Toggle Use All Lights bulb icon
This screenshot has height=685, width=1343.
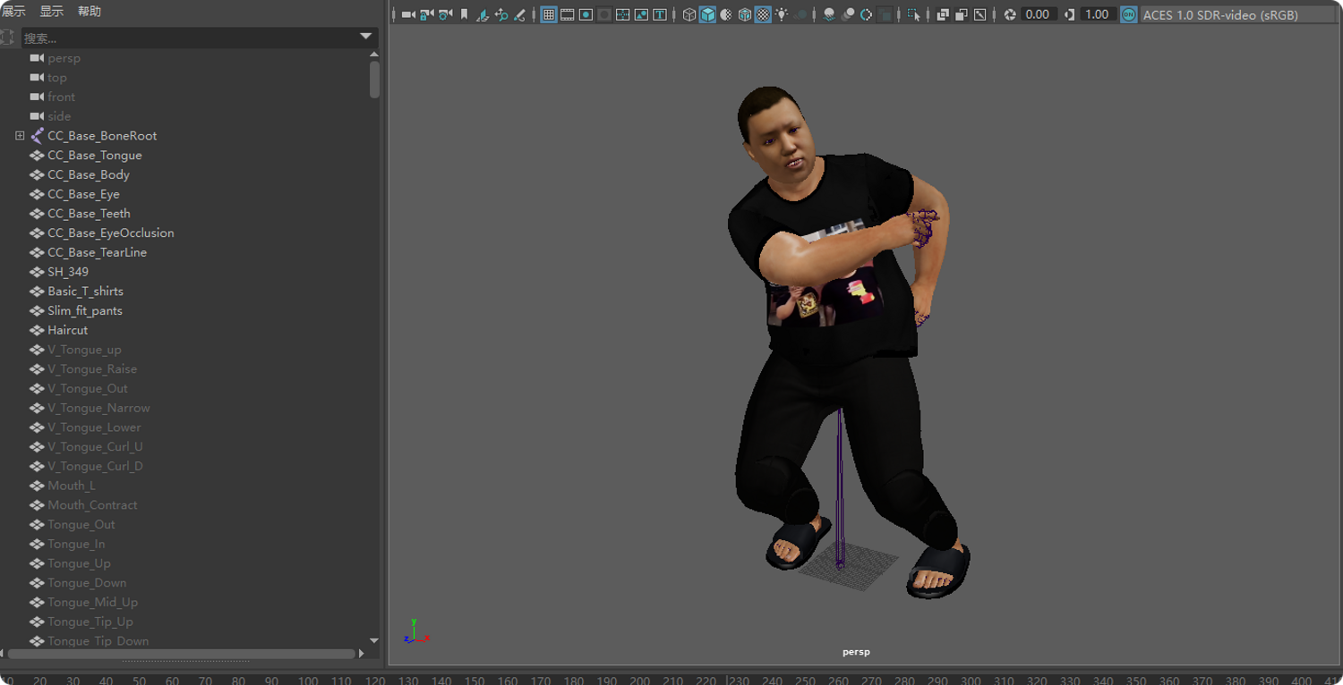point(782,14)
